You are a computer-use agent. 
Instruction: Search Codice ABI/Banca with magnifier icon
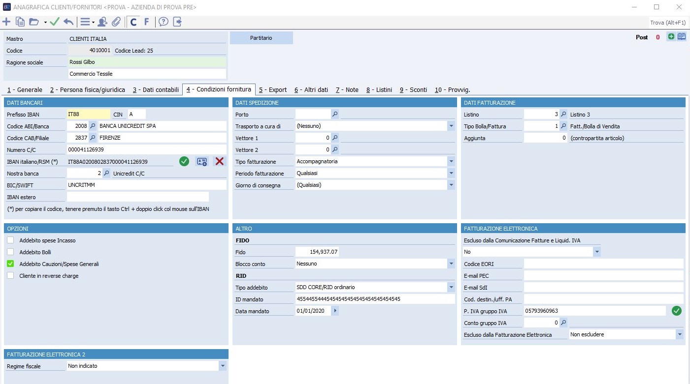click(x=93, y=126)
